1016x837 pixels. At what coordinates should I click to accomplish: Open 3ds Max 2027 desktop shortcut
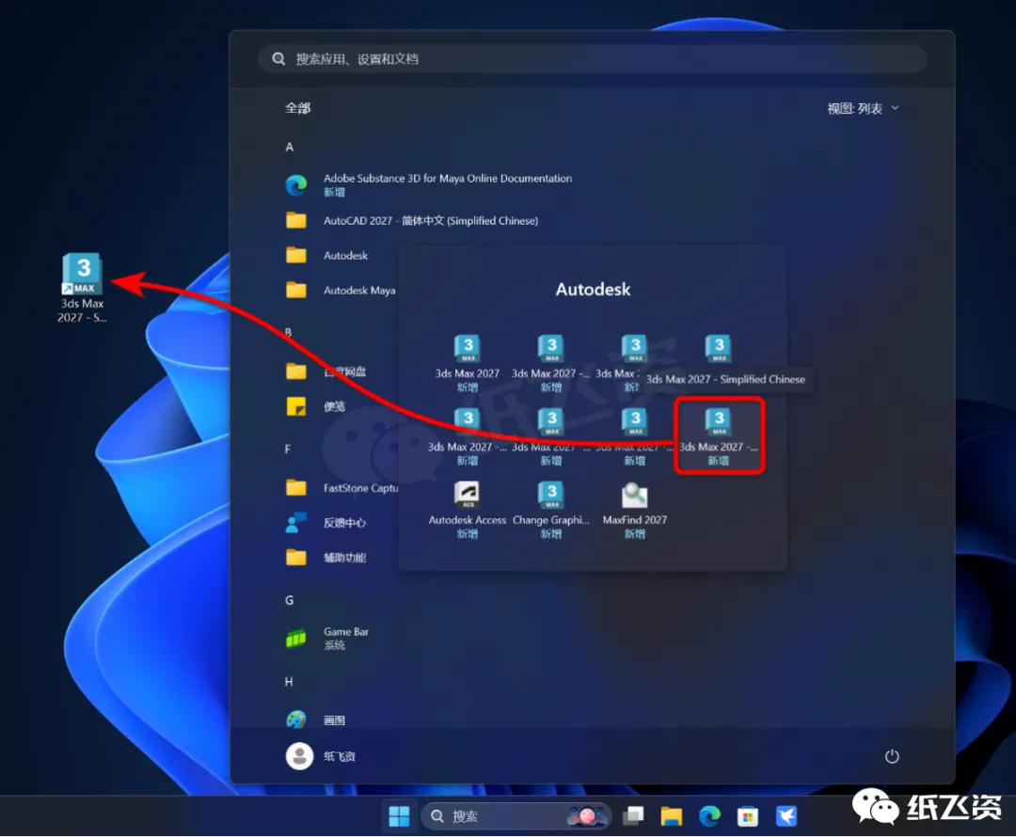point(82,288)
